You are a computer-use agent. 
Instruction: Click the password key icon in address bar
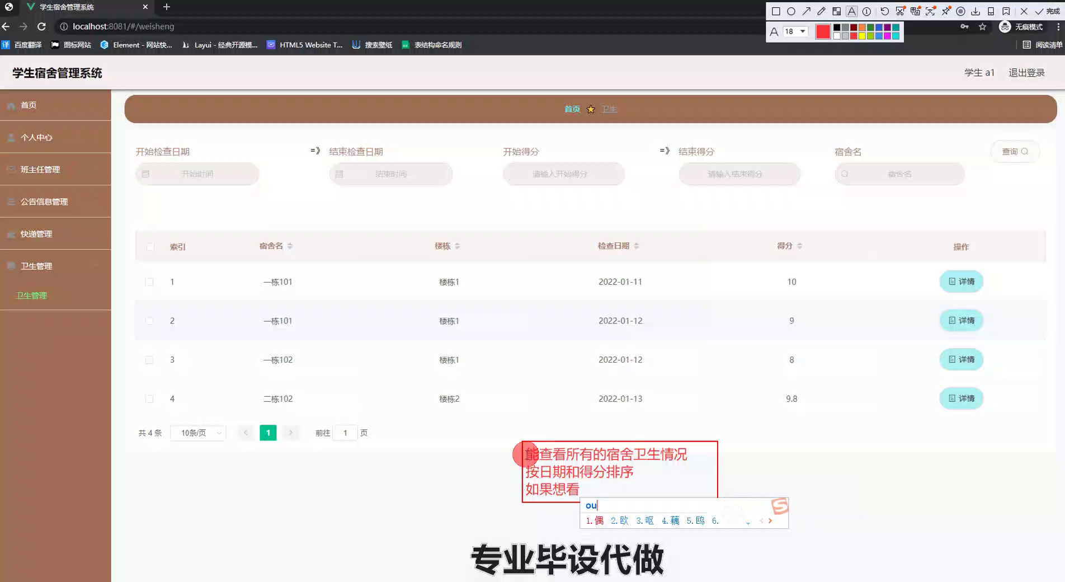coord(964,26)
